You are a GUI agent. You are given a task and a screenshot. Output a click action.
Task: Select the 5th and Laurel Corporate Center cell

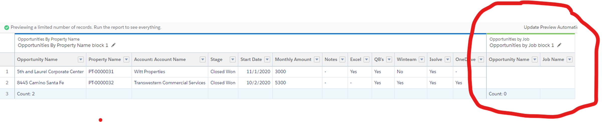[50, 72]
